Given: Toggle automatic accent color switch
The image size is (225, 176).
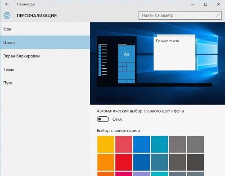Looking at the screenshot, I should 103,119.
